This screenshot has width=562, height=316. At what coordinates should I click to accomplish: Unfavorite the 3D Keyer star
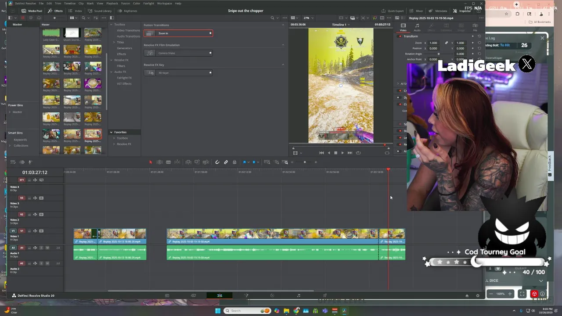pos(210,72)
